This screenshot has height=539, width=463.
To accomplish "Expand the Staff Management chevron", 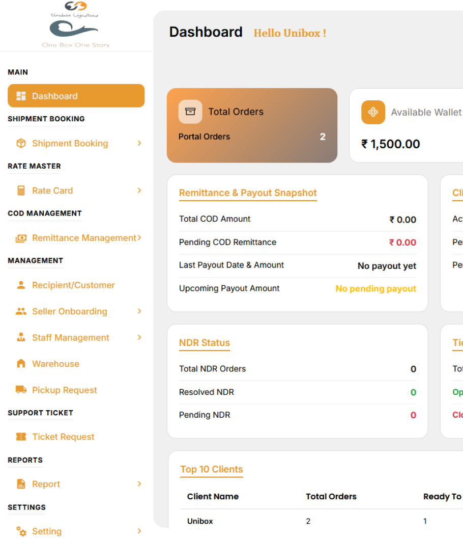I will point(139,337).
